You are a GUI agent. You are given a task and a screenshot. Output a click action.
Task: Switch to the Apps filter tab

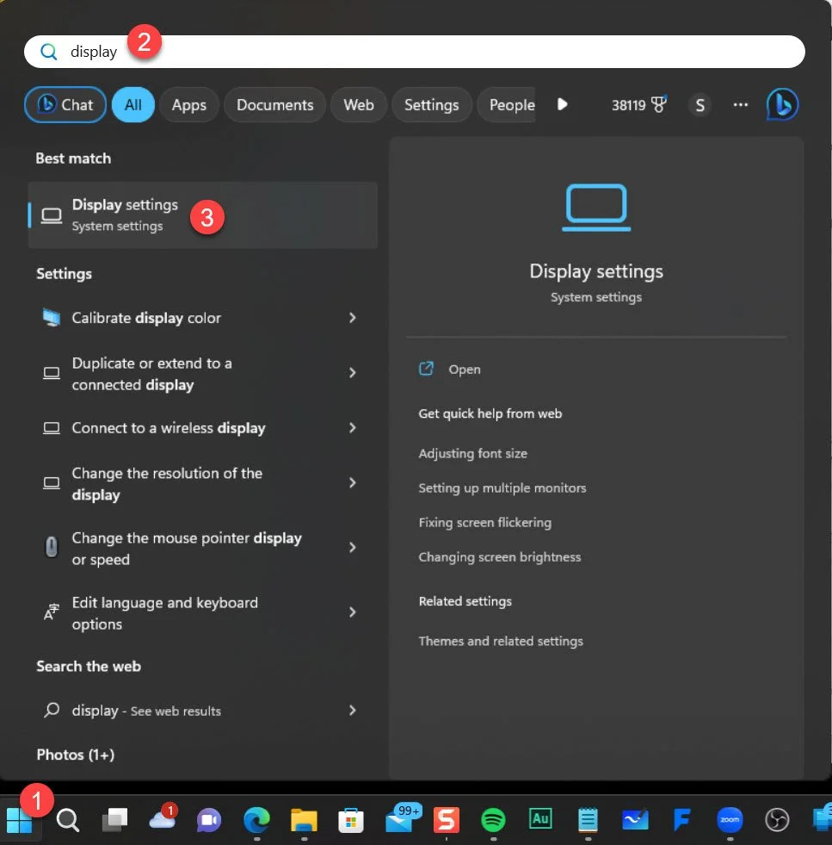pyautogui.click(x=188, y=104)
